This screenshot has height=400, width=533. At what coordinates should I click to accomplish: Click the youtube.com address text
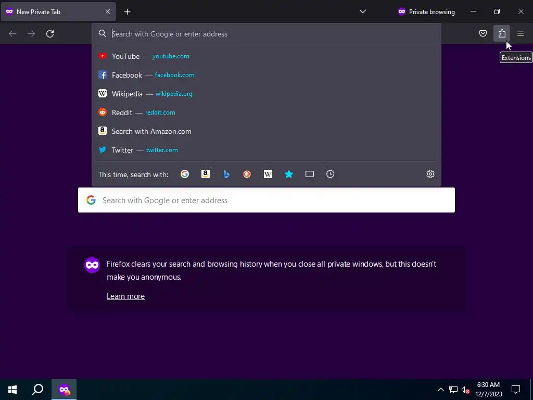tap(171, 56)
